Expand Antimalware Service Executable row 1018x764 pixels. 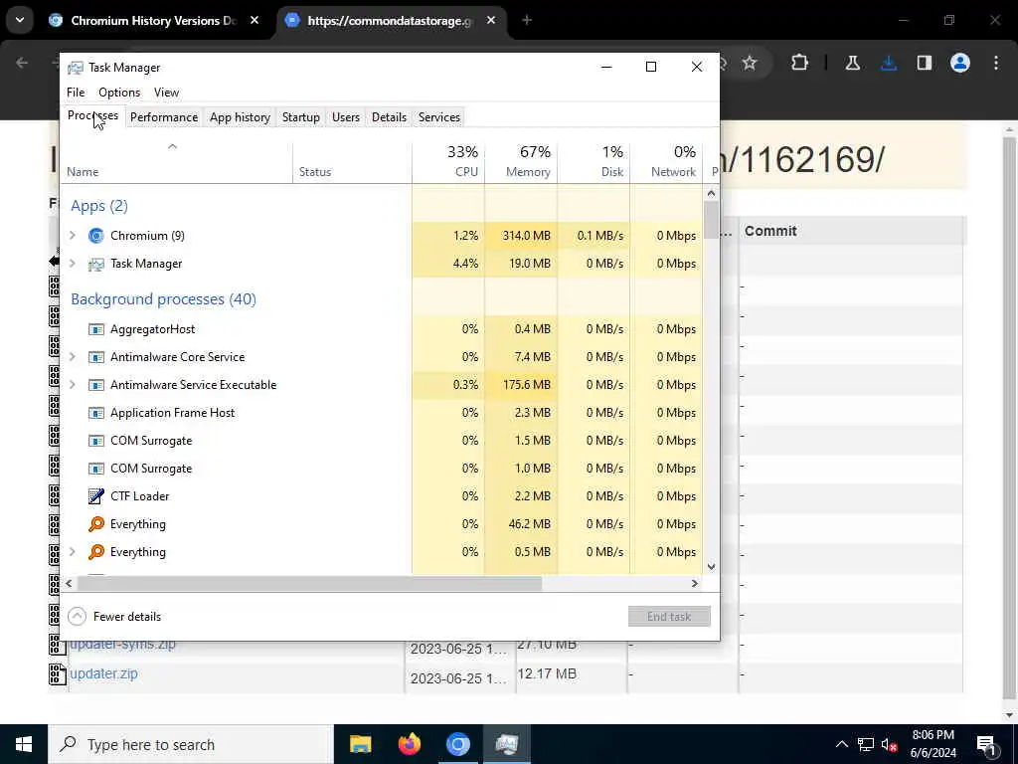pos(72,385)
